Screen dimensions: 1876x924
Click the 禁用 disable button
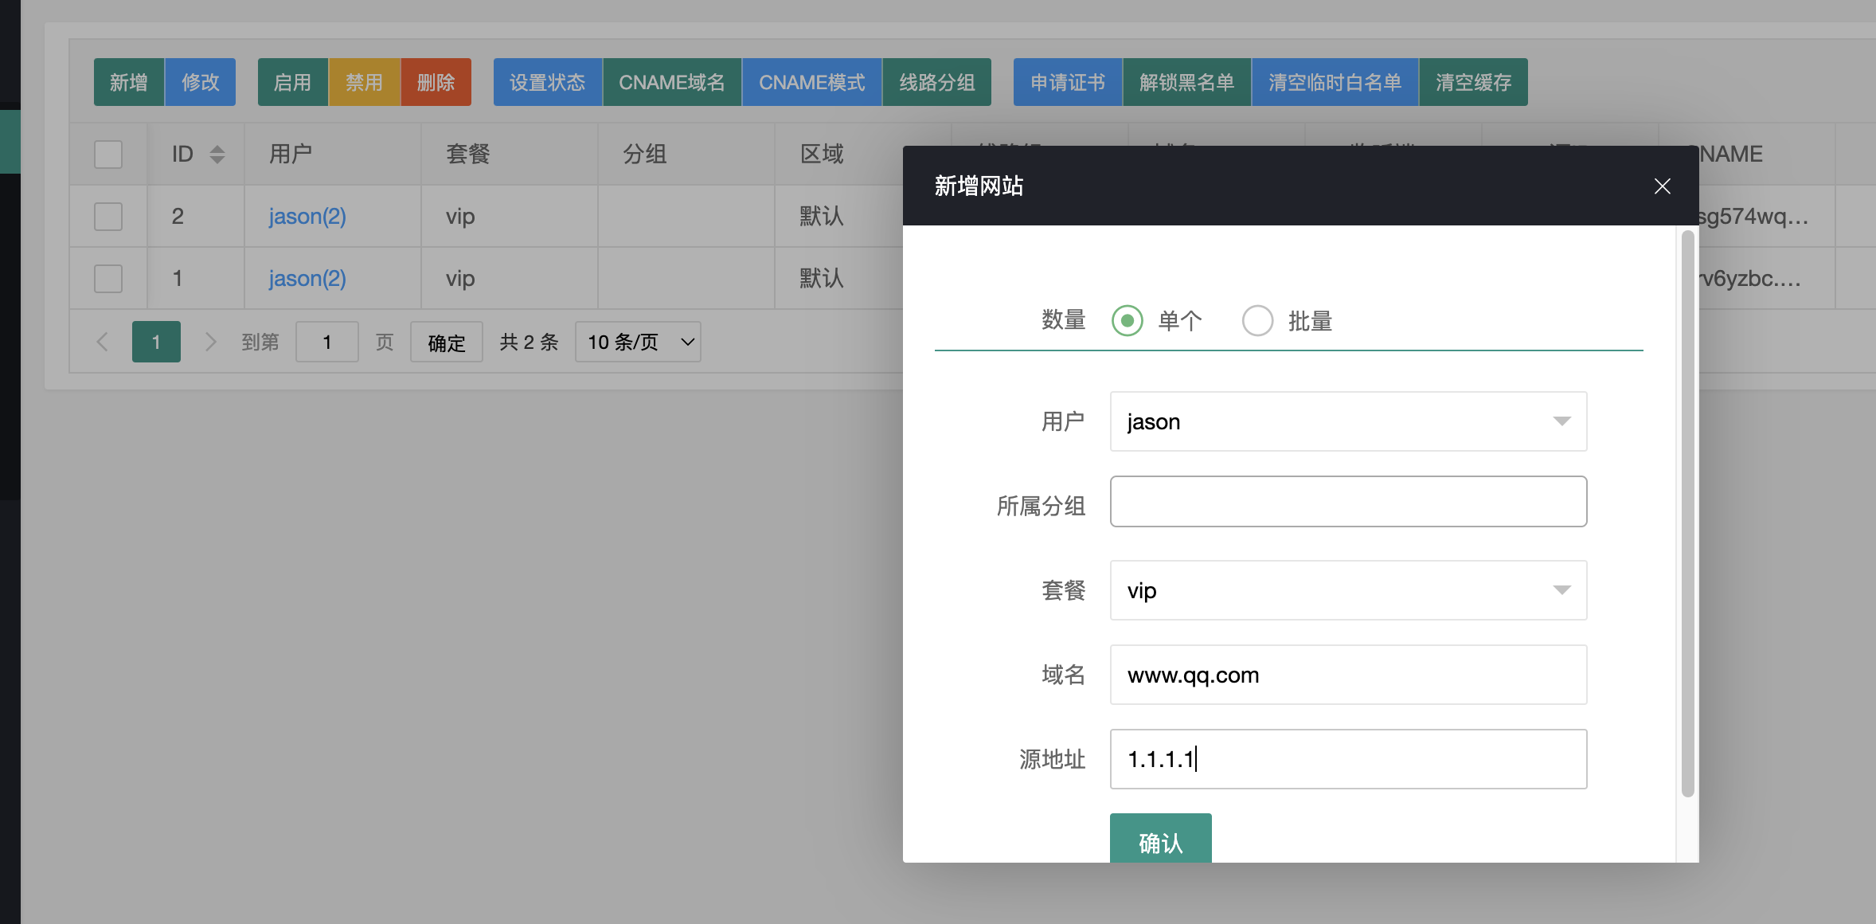pyautogui.click(x=364, y=81)
